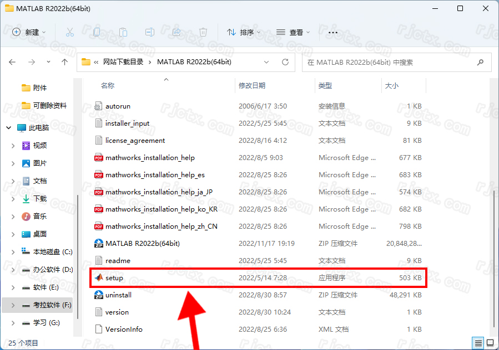Screen dimensions: 499x350
Task: Click the Delete trash can icon
Action: (203, 32)
